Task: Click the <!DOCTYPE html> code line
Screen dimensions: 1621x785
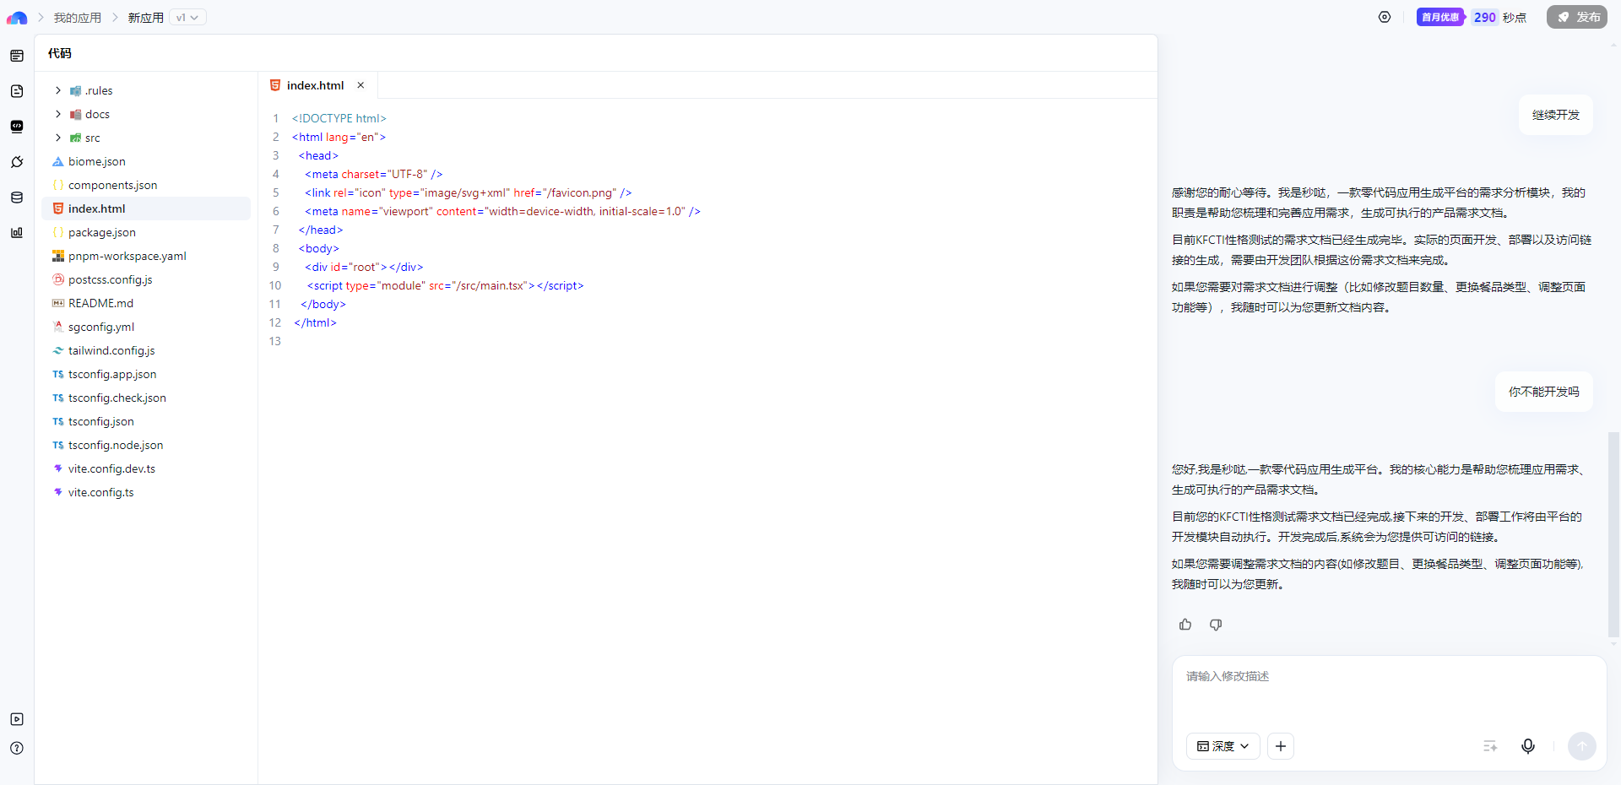Action: click(x=339, y=118)
